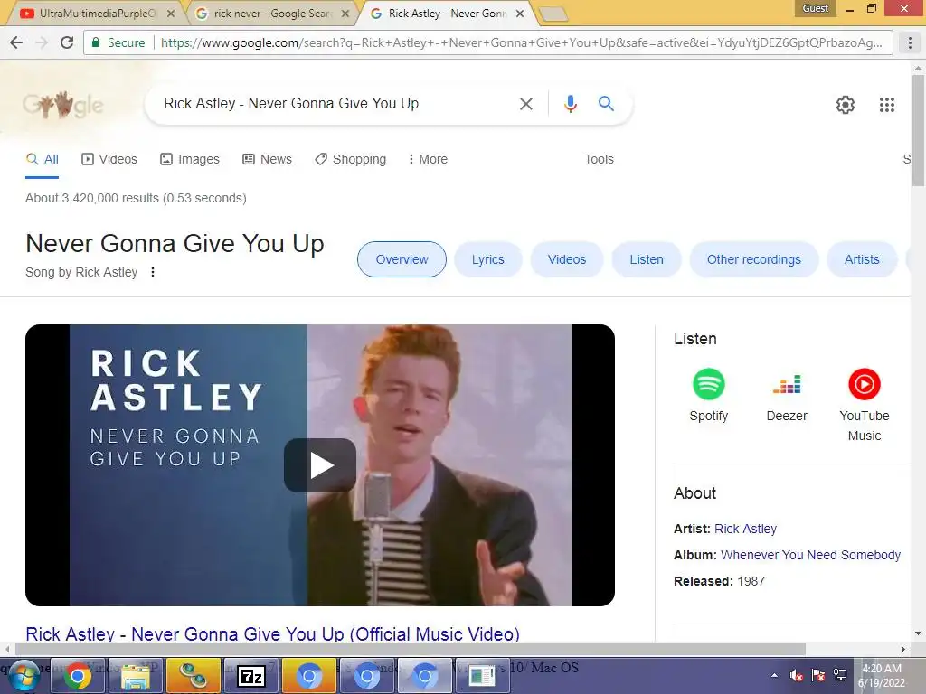Select the Artists chip
The width and height of the screenshot is (926, 694).
(862, 259)
